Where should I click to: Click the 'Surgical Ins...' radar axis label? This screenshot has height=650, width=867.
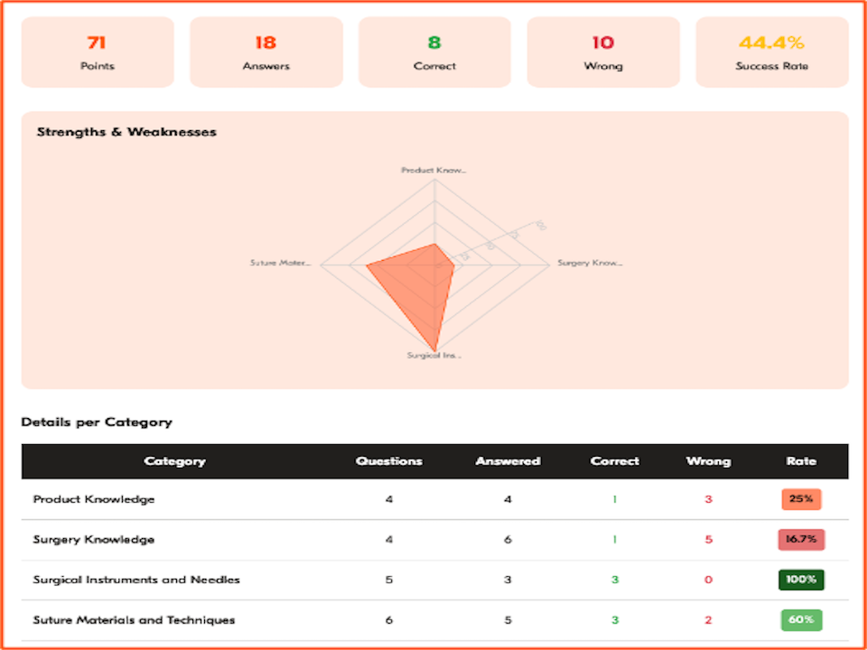point(434,356)
